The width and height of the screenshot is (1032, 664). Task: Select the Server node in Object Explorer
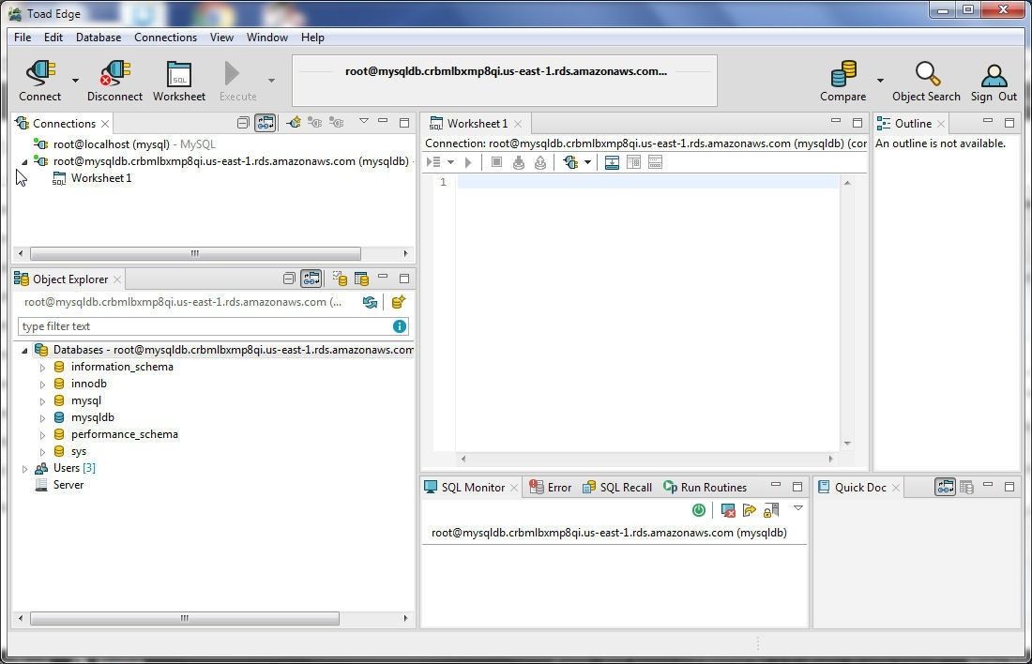pyautogui.click(x=59, y=485)
